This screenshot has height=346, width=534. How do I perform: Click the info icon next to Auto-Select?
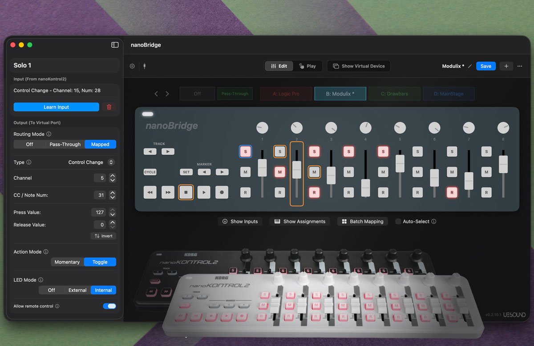point(434,221)
